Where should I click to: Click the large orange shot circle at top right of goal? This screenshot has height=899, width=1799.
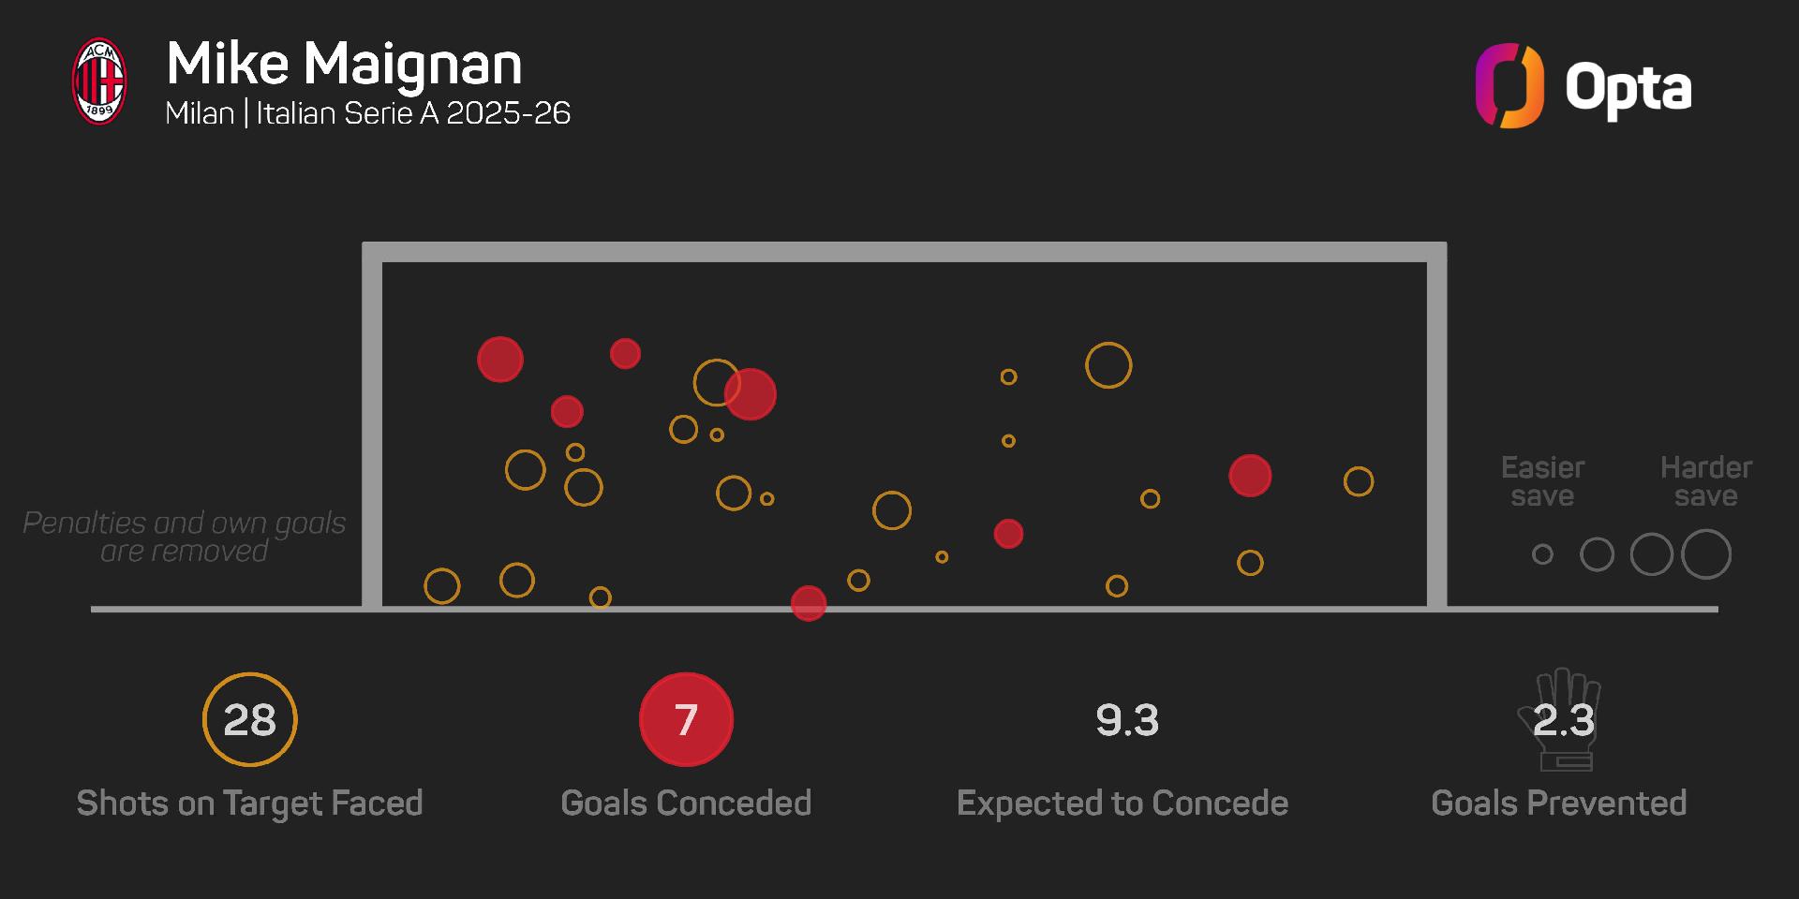pos(1108,365)
